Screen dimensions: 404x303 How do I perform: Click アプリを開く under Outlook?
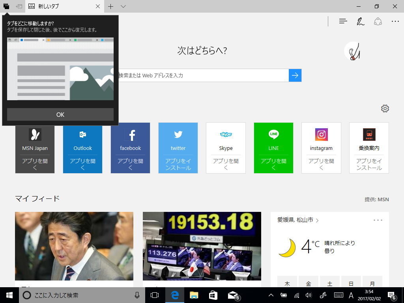83,164
